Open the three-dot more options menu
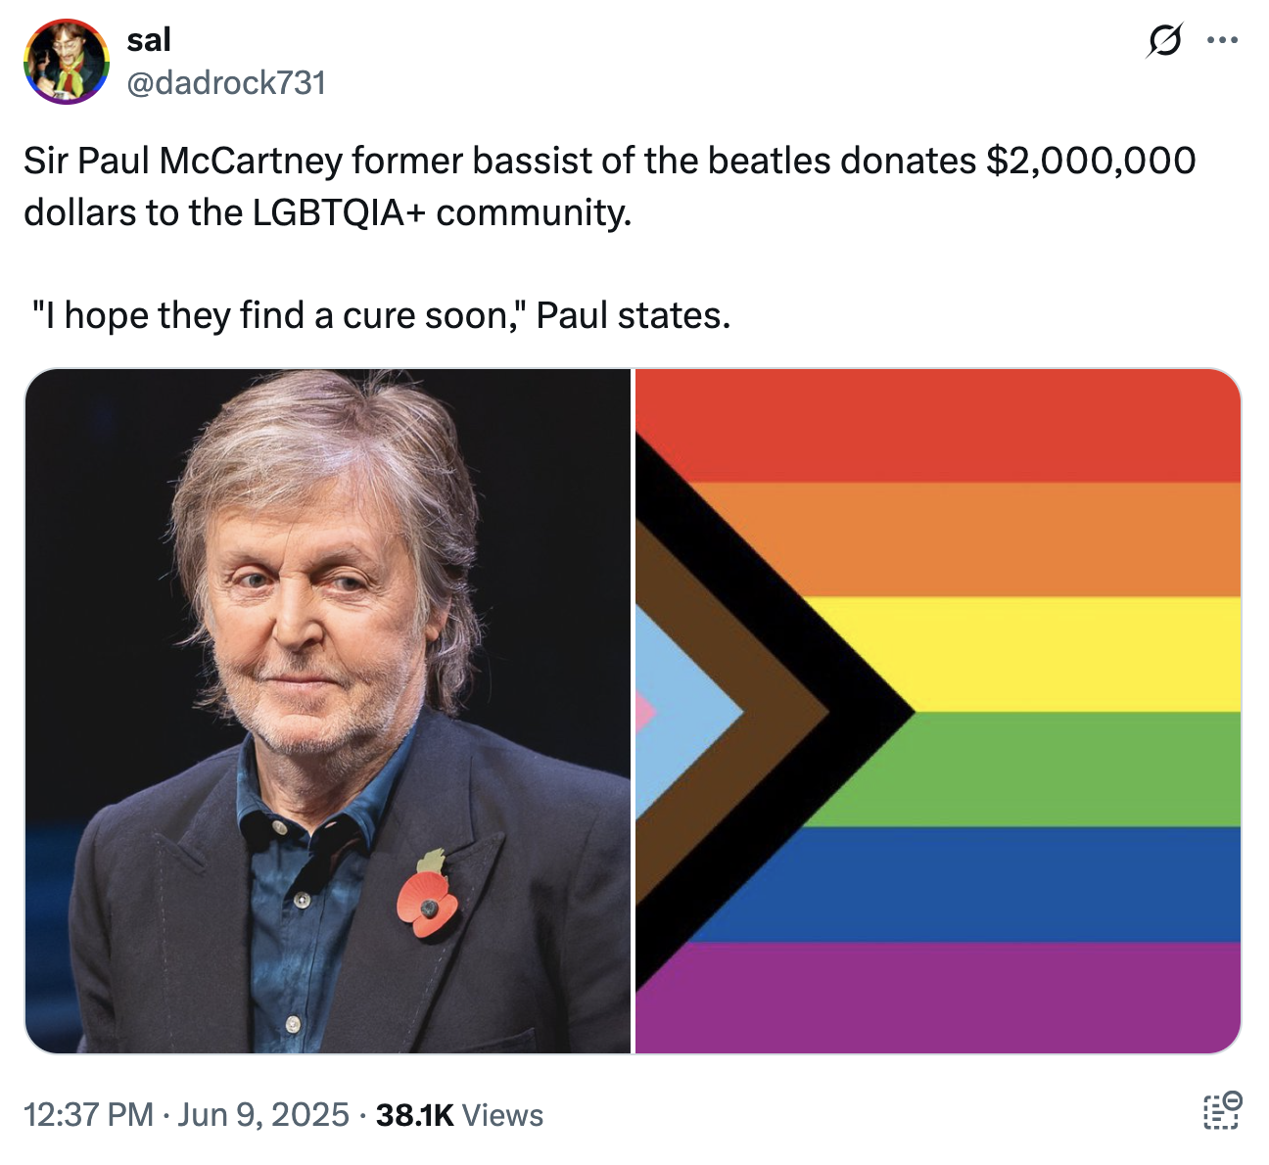 click(x=1222, y=41)
